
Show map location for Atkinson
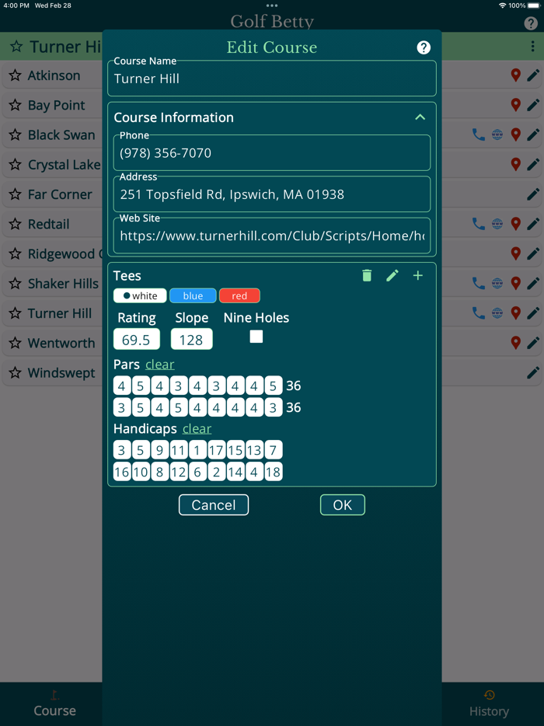point(515,75)
